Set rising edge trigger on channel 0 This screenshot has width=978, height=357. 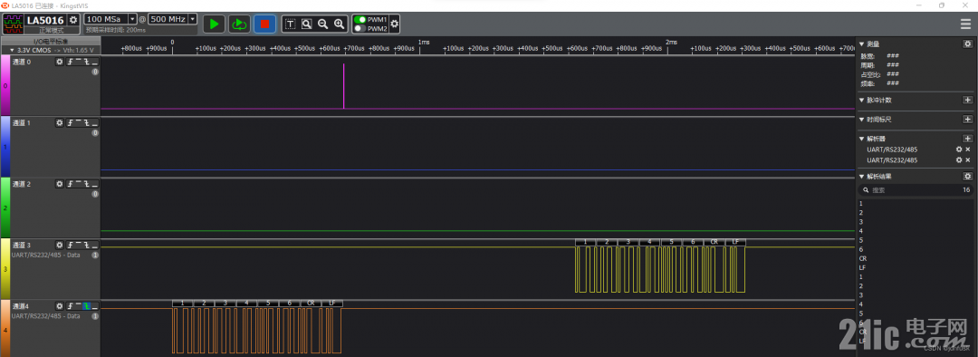[71, 62]
